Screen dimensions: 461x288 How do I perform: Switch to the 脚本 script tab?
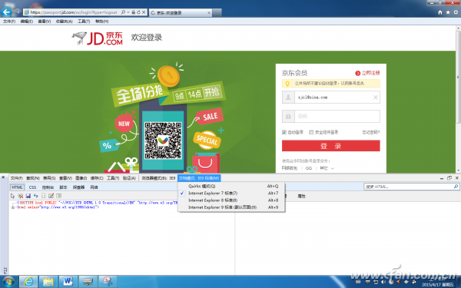63,187
